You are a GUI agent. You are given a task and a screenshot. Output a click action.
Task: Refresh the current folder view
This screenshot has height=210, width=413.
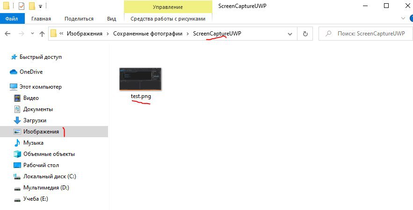pyautogui.click(x=305, y=34)
